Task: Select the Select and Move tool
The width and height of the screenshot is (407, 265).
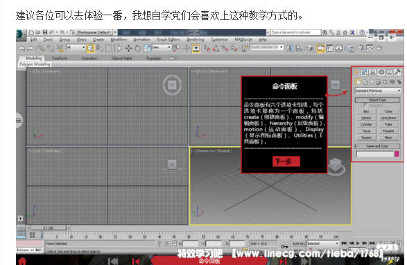Action: click(128, 49)
